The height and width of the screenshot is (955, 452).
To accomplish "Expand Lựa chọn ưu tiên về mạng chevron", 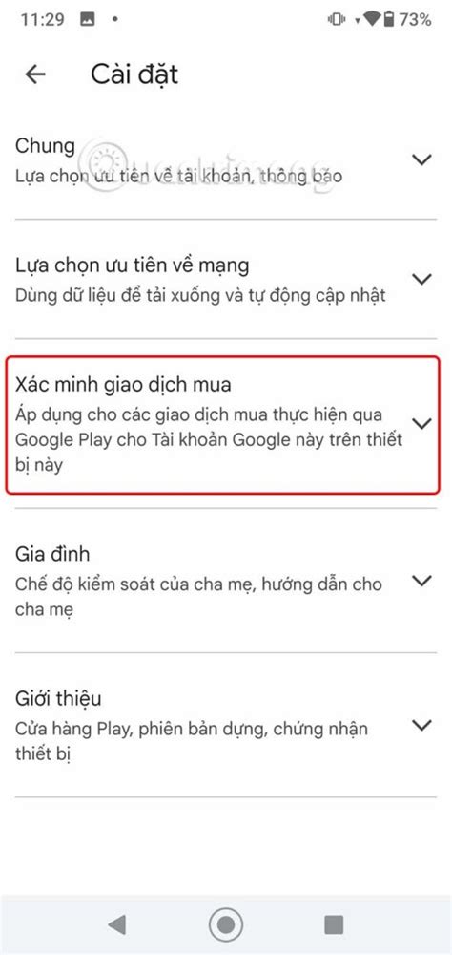I will coord(421,279).
